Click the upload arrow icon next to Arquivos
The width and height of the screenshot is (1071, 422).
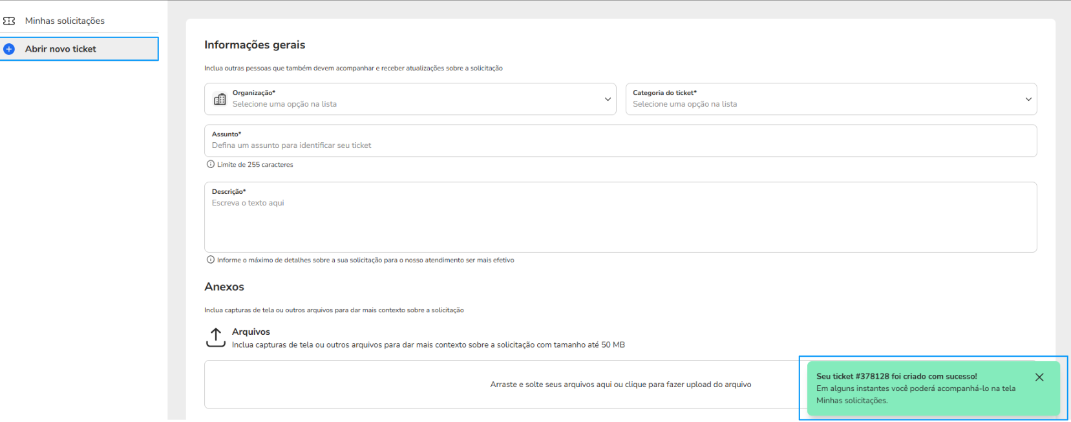[216, 337]
